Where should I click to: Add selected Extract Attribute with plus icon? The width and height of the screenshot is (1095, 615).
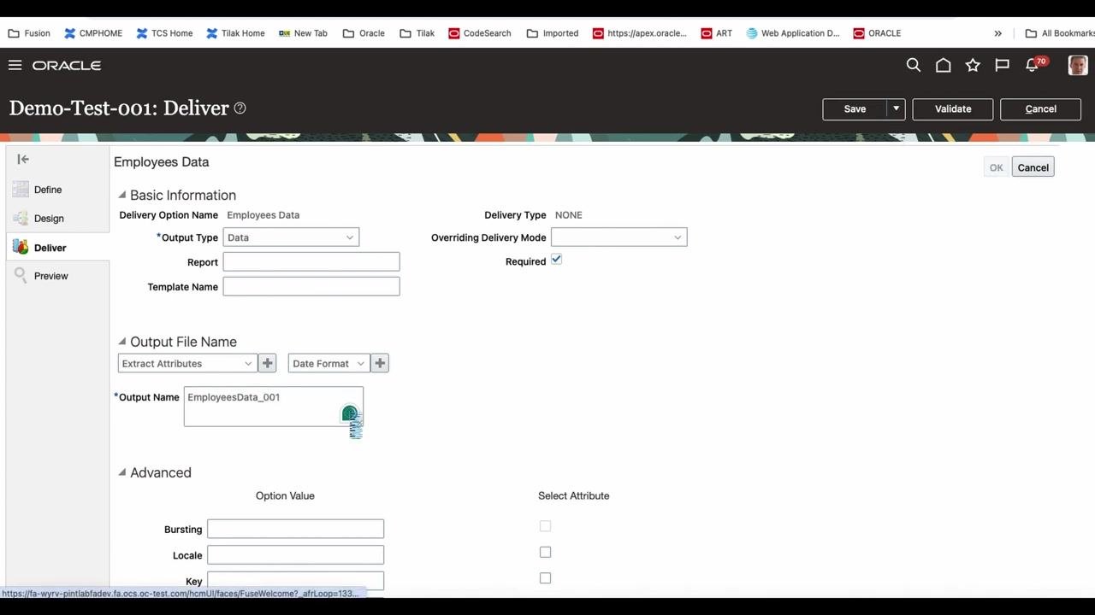coord(268,363)
